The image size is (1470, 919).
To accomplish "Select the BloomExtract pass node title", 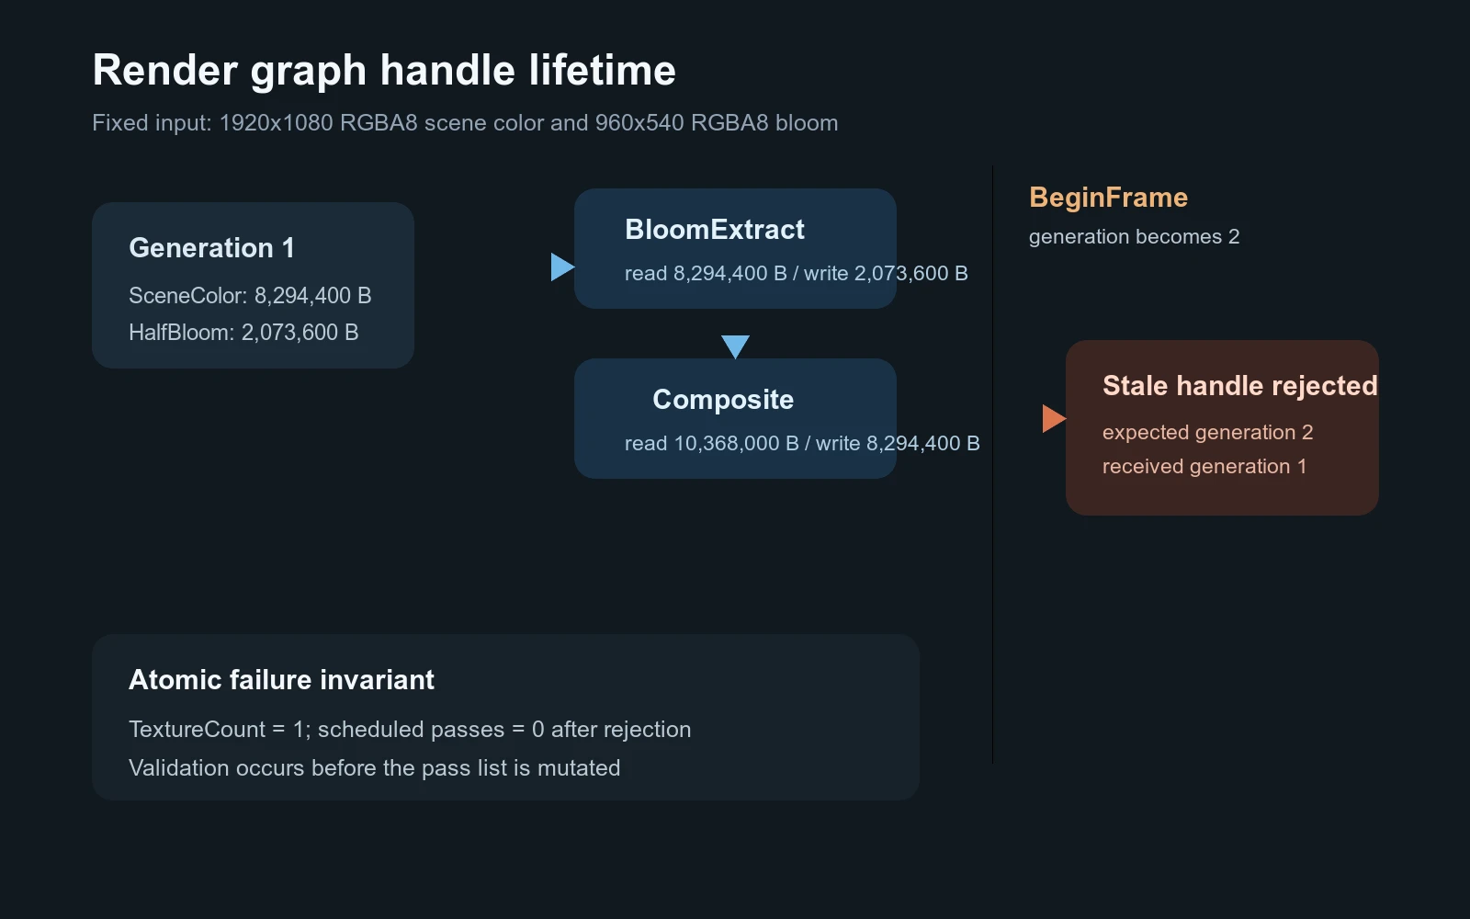I will pyautogui.click(x=715, y=230).
